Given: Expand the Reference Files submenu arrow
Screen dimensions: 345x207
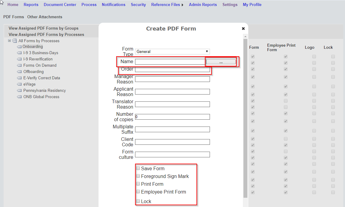Looking at the screenshot, I should coord(183,4).
